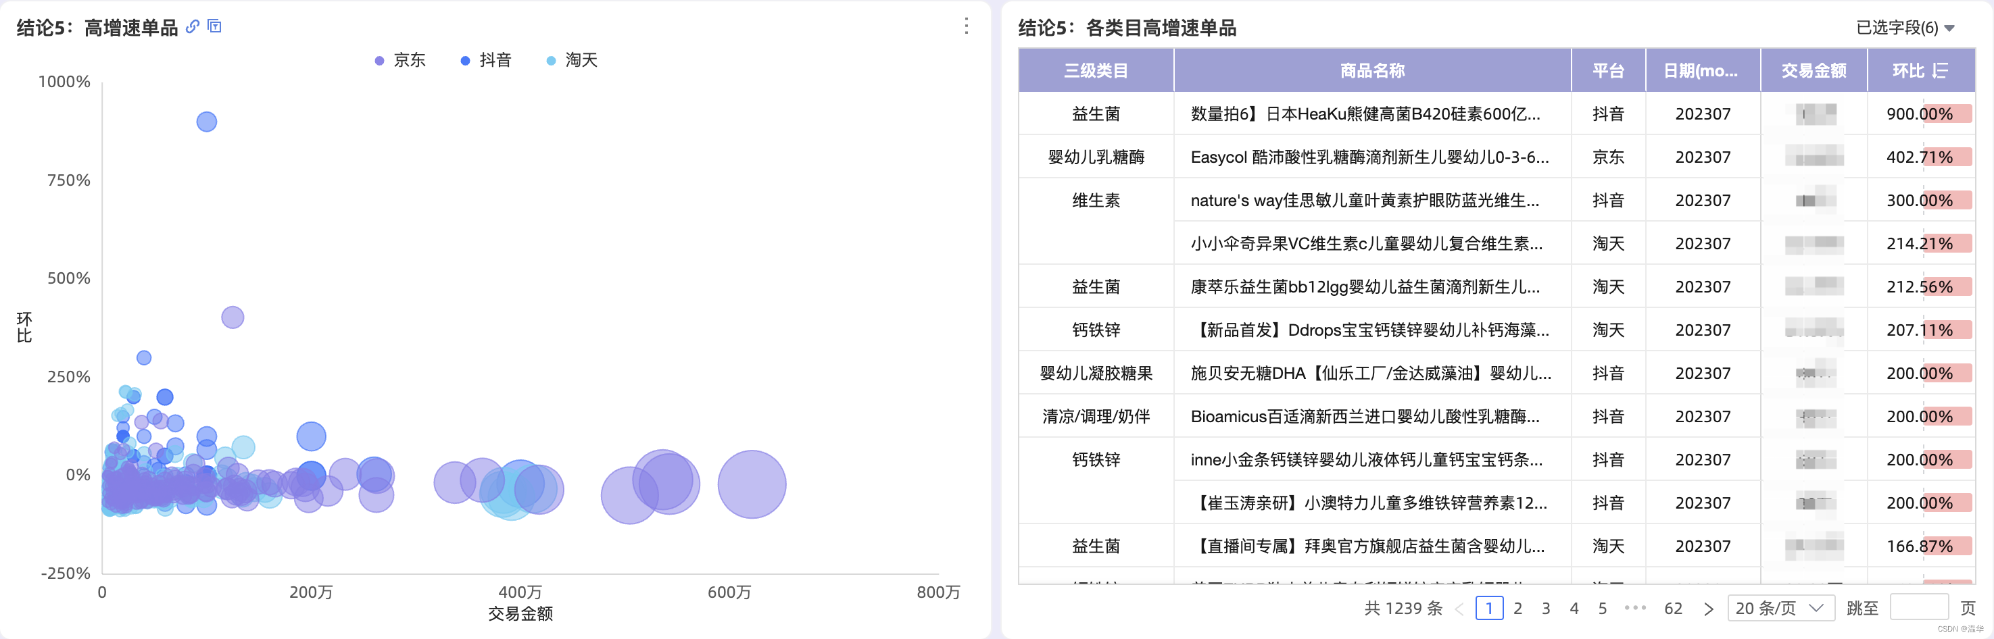Click product name 【崔玉涛亲研】小澳特力

1369,503
